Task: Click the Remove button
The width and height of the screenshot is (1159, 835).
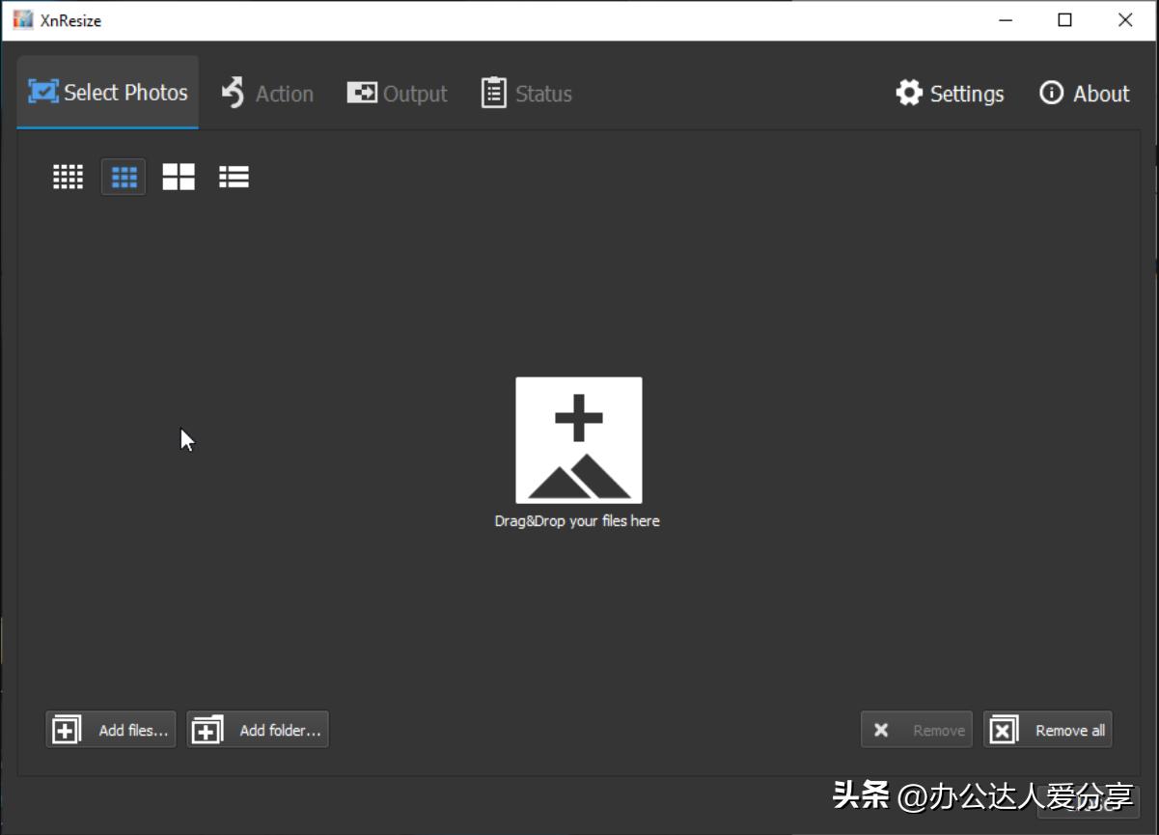Action: (x=917, y=730)
